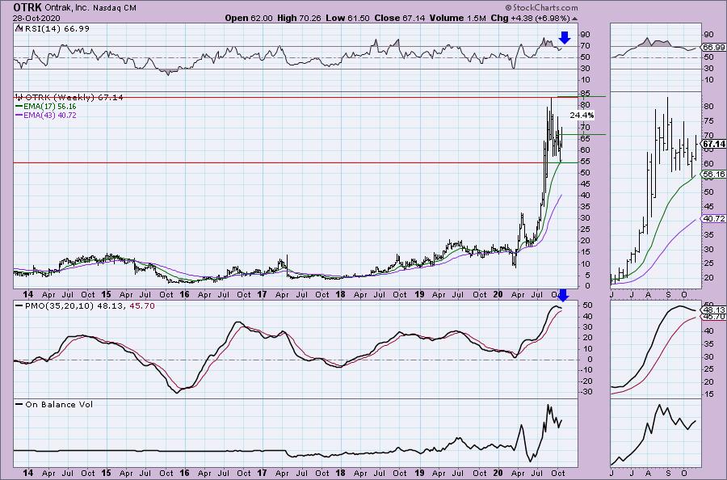Click the small up-triangle after Chg
Screen dimensions: 727x480
click(575, 19)
